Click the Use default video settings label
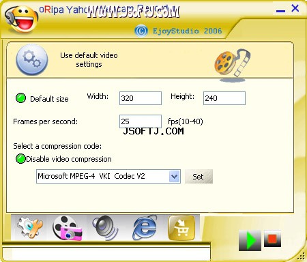 tap(89, 60)
